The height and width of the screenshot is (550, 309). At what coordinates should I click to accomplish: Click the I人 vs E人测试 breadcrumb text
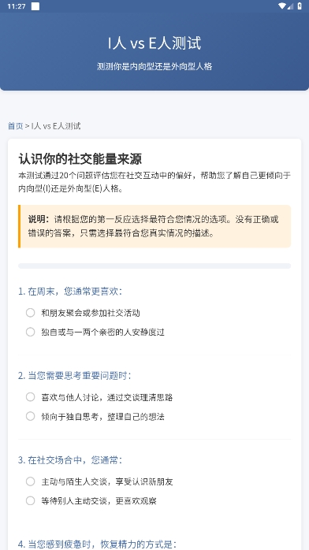56,126
